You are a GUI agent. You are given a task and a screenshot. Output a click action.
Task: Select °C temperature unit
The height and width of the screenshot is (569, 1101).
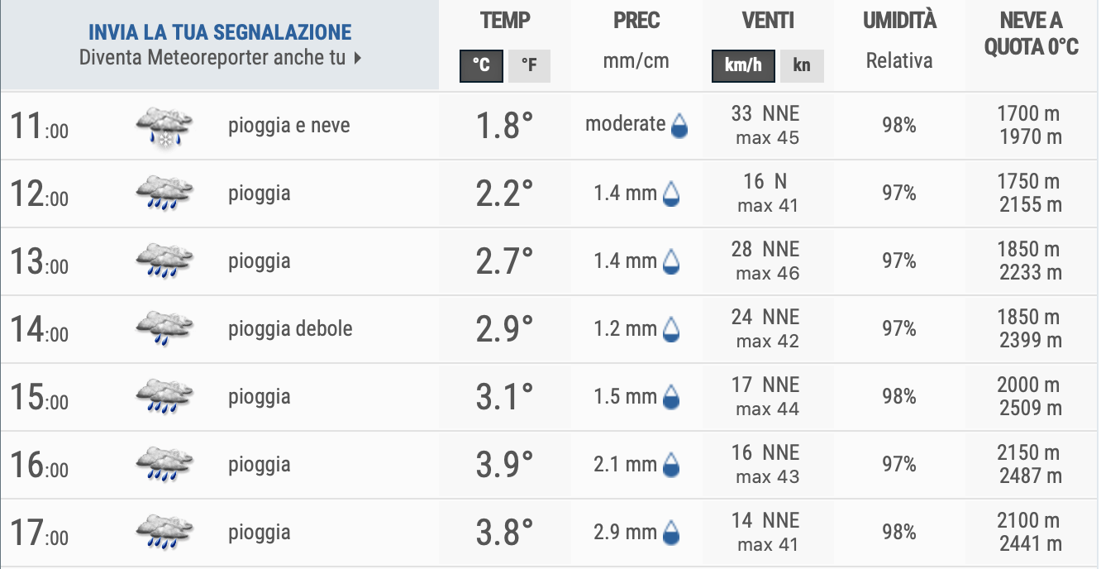pos(480,66)
